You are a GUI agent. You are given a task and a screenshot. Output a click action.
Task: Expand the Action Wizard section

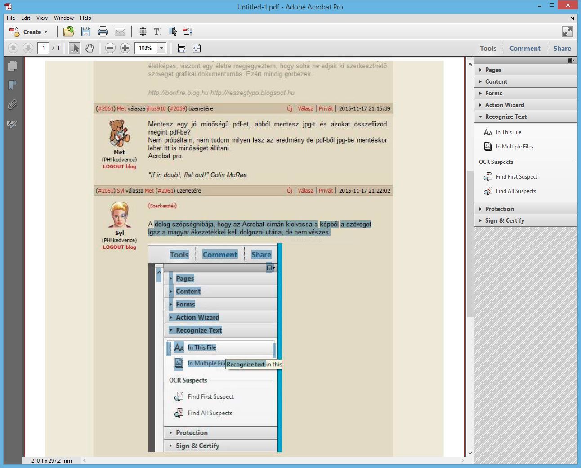coord(525,105)
